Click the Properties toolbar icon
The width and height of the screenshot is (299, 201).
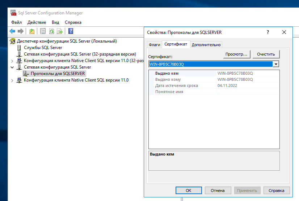pyautogui.click(x=43, y=31)
